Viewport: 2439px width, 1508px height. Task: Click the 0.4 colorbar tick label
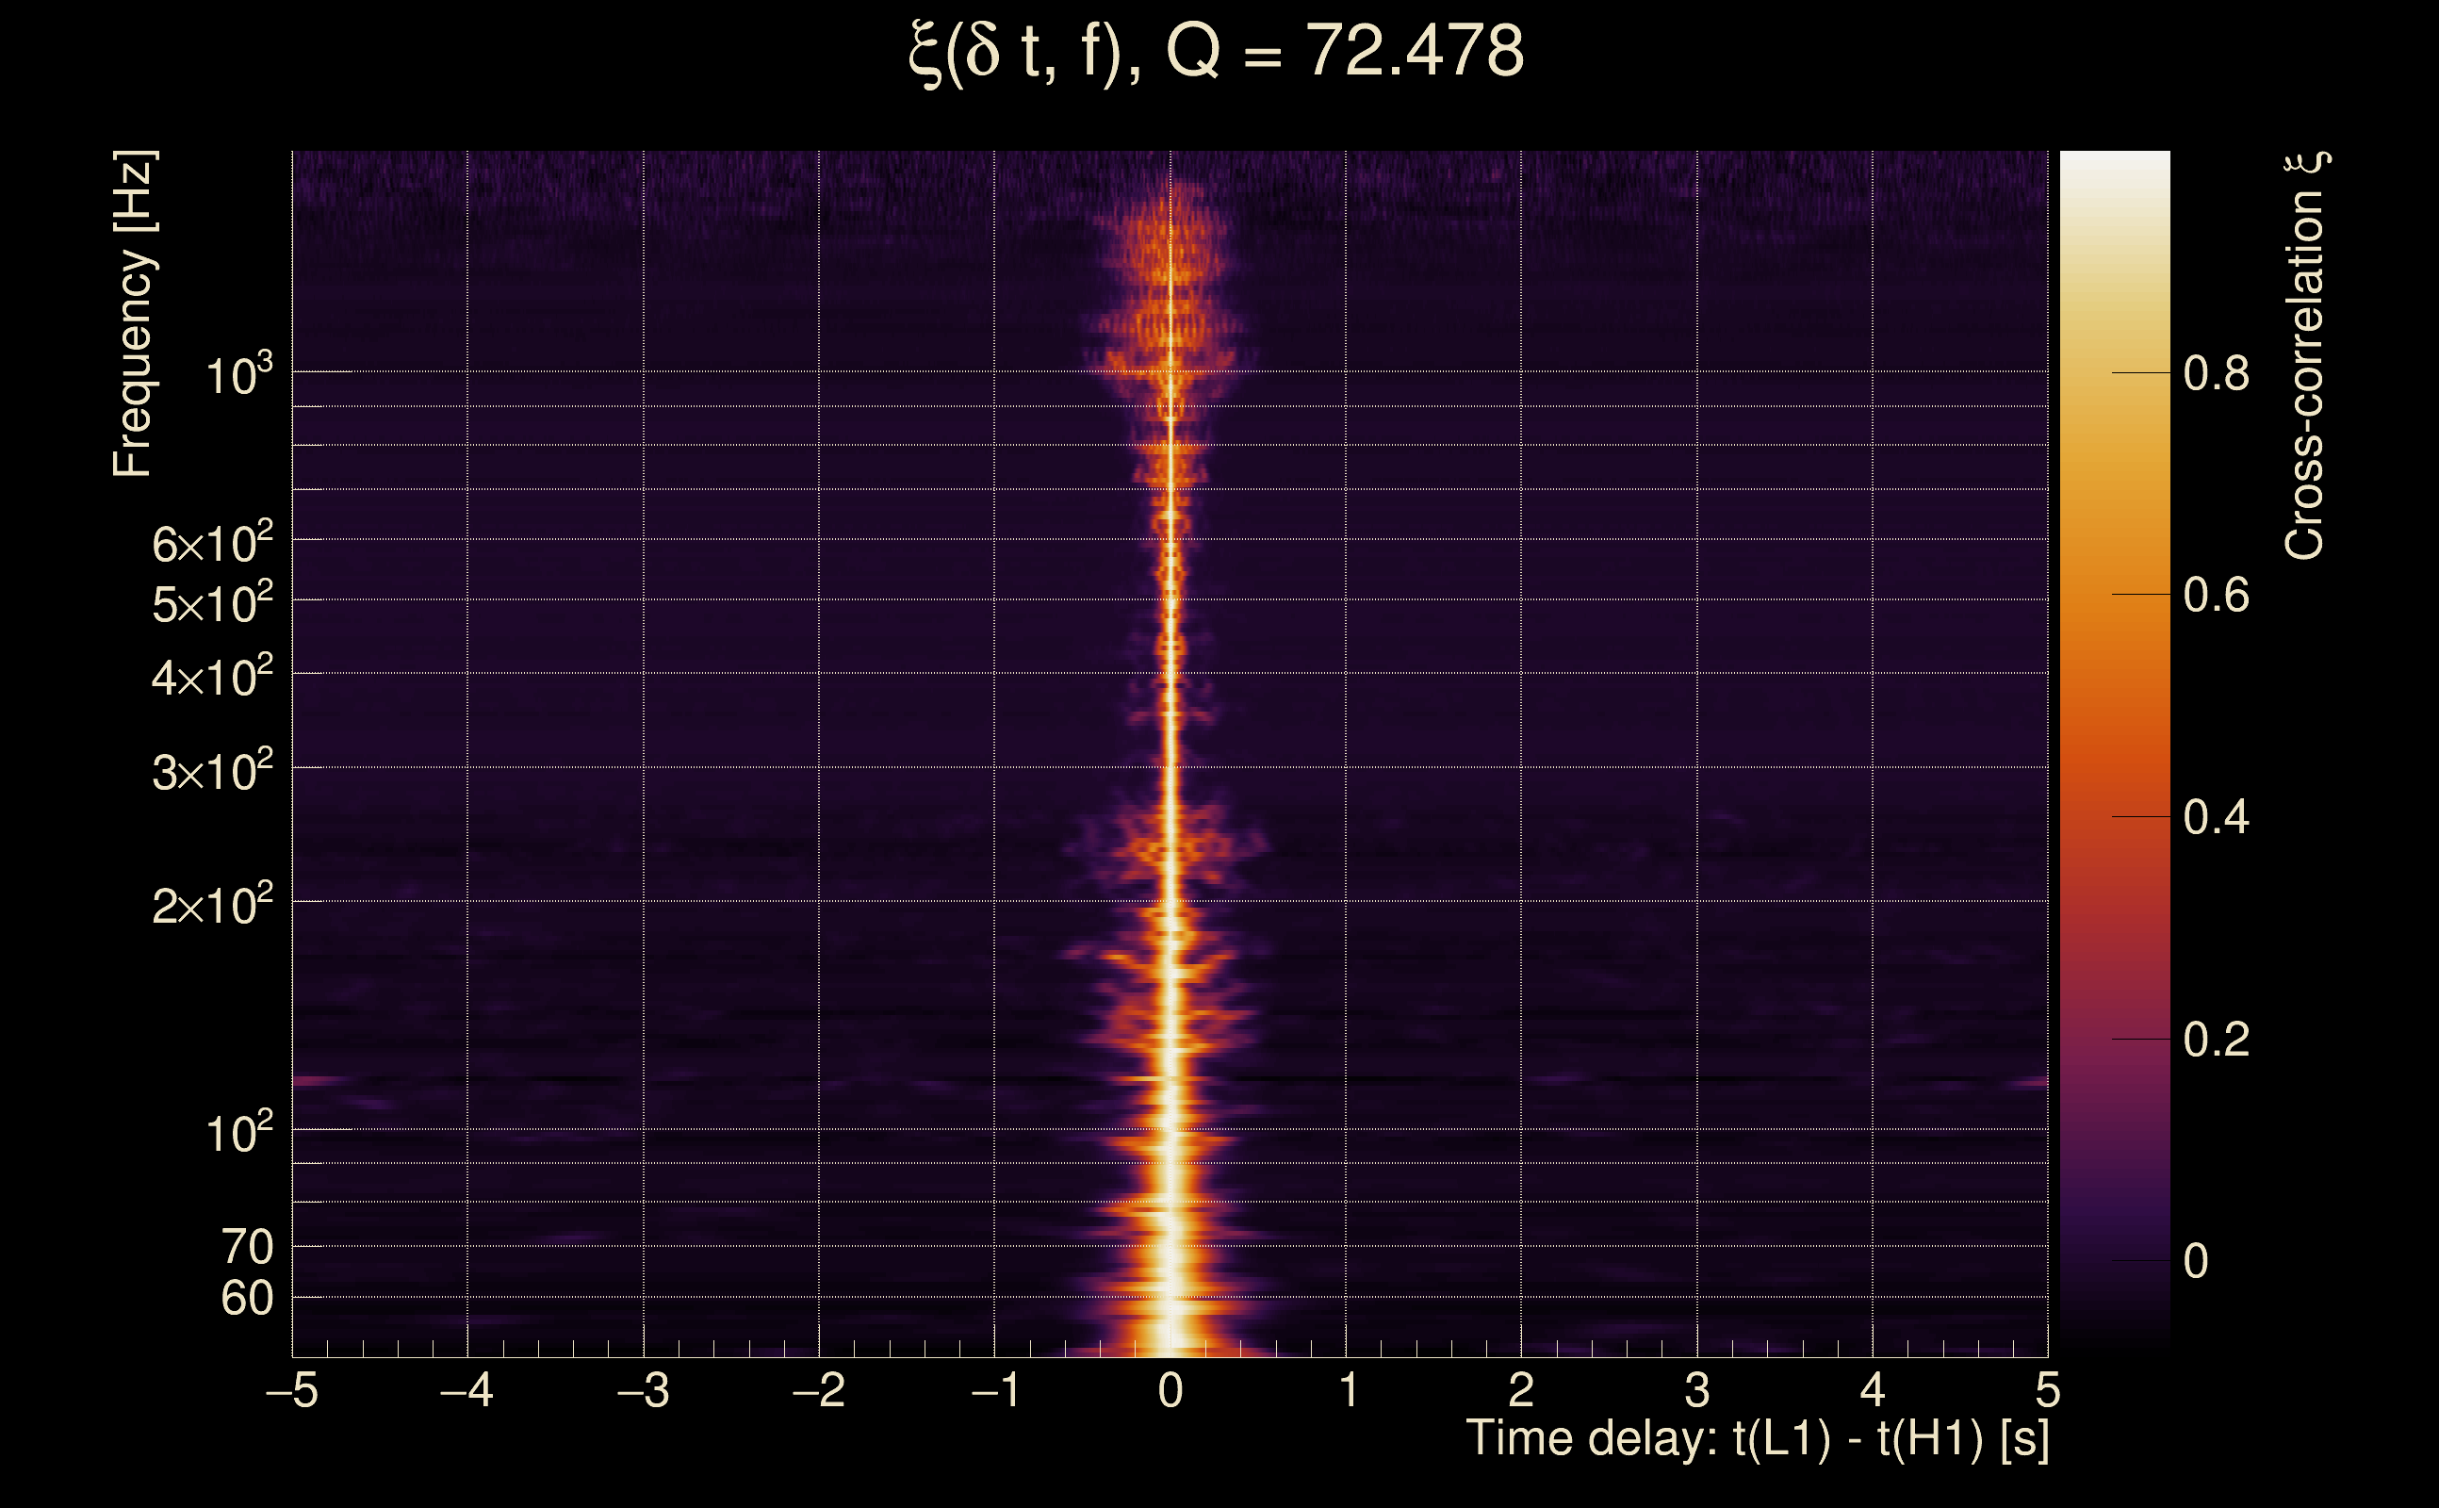2216,818
